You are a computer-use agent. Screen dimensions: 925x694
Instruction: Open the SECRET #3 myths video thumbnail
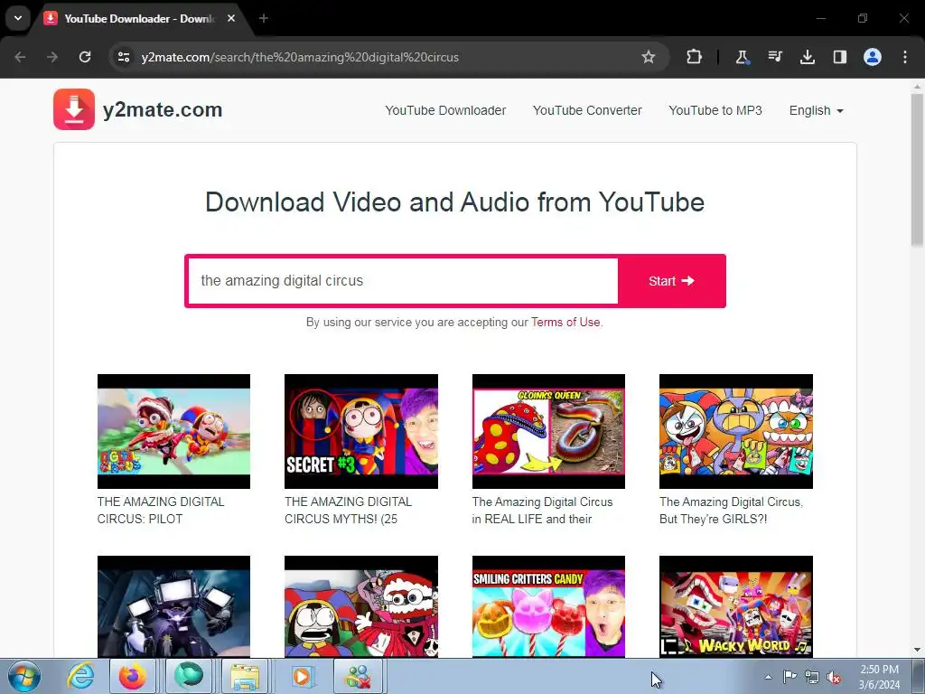(x=361, y=431)
